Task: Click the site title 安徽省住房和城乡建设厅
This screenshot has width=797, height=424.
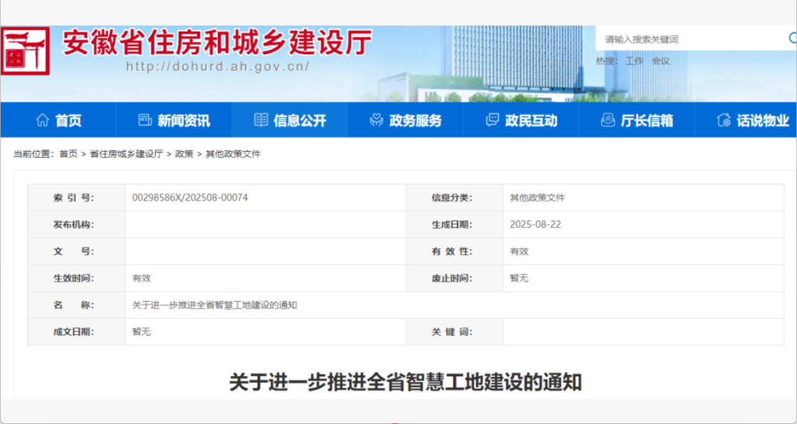Action: coord(217,42)
